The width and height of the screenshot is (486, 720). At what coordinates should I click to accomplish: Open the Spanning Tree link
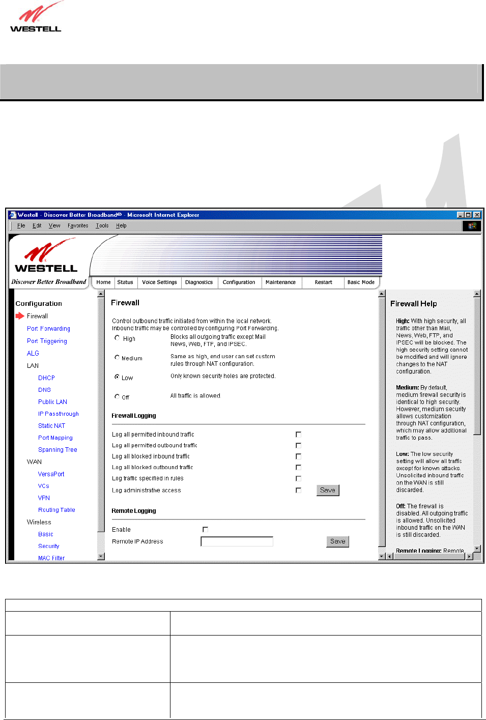point(58,450)
